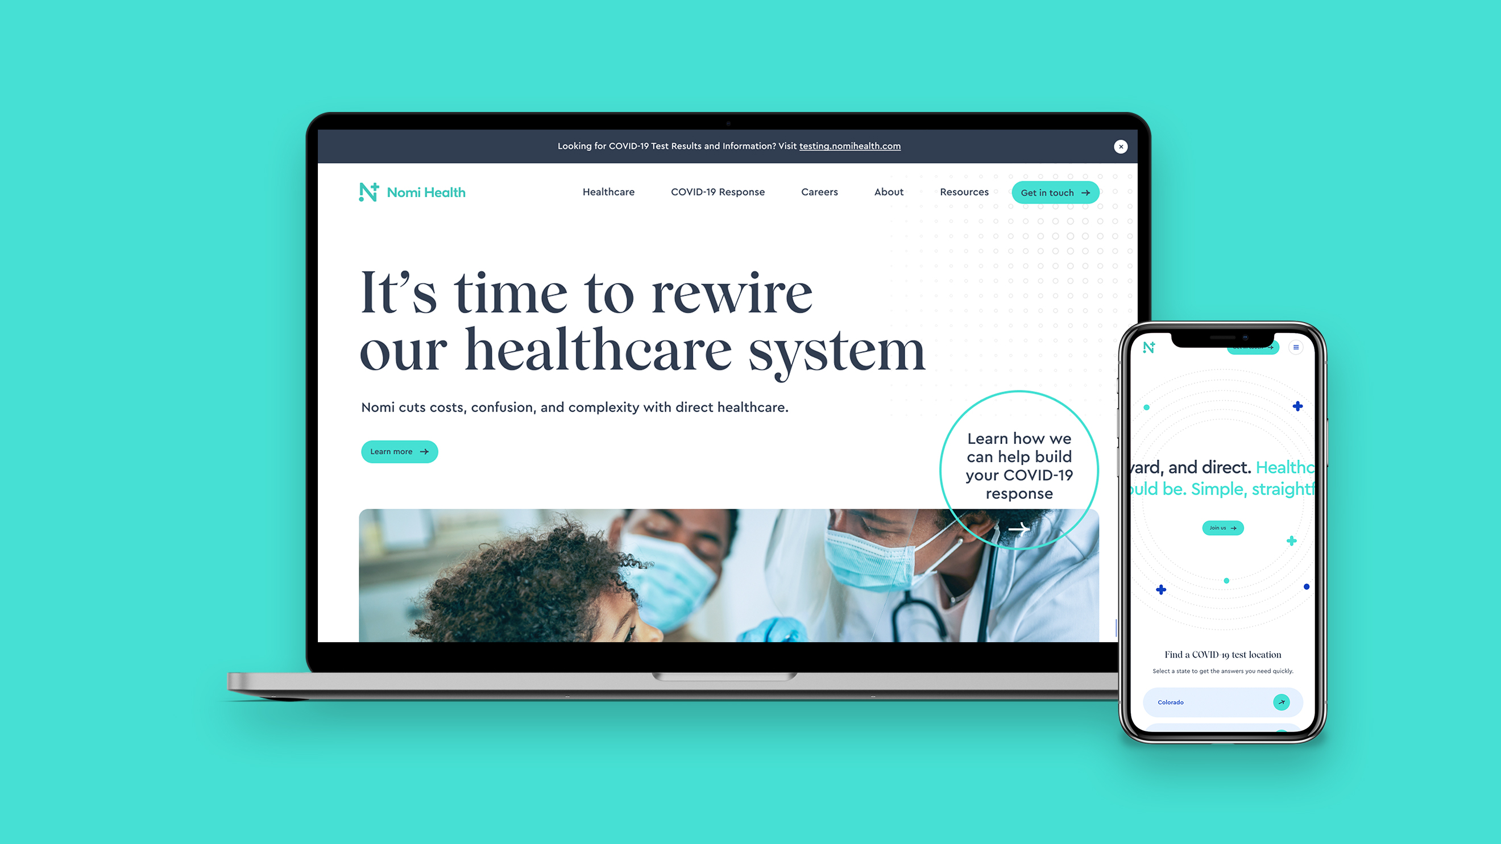The width and height of the screenshot is (1501, 844).
Task: Click the arrow icon on Get in touch button
Action: (1085, 193)
